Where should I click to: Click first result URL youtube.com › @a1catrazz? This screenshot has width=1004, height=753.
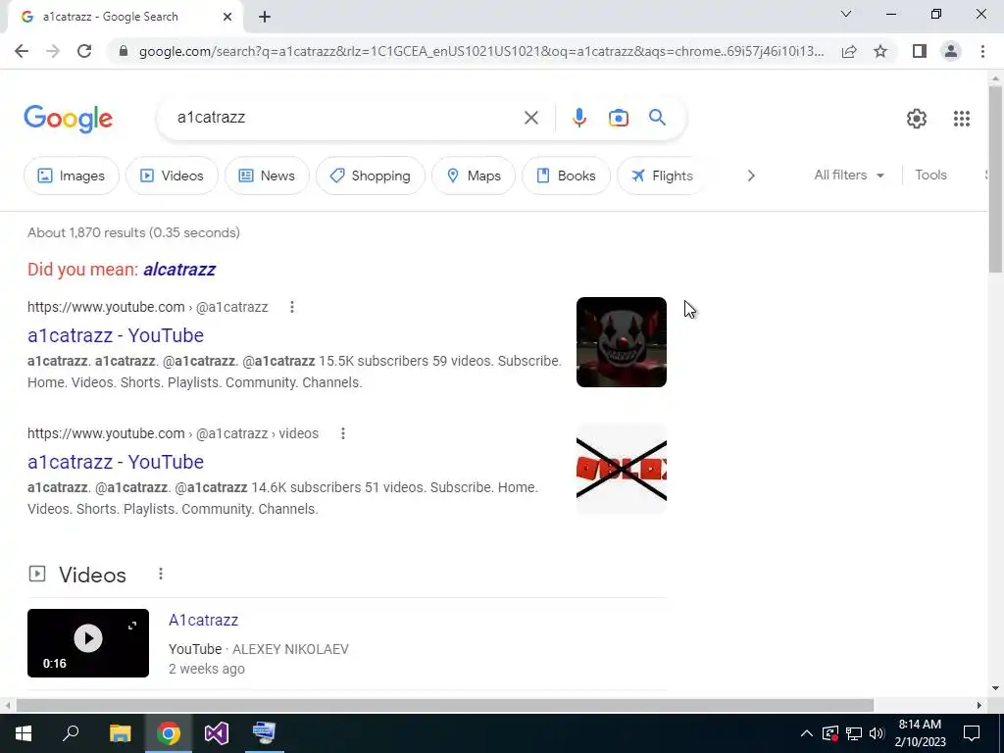[x=148, y=307]
